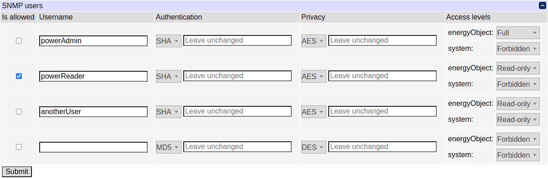Tick the empty user row checkbox

19,147
